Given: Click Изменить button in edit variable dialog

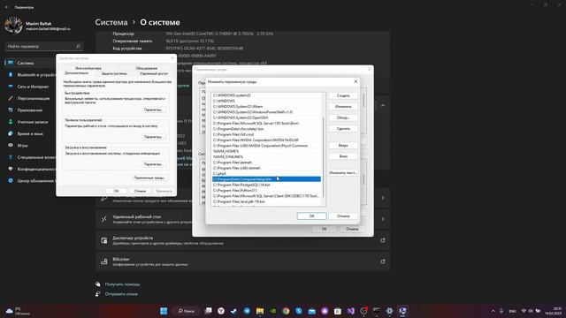Looking at the screenshot, I should [x=343, y=107].
